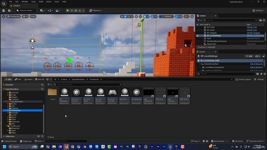The width and height of the screenshot is (267, 150).
Task: Click the Outliner filter icon
Action: pos(199,20)
